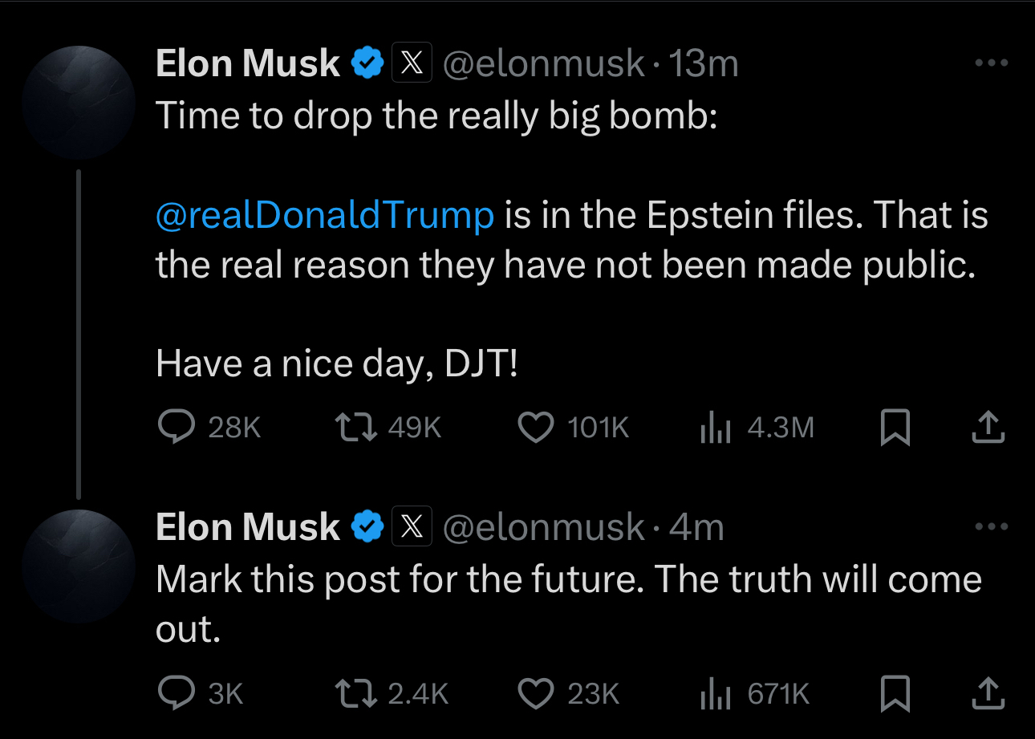Bookmark the first Elon Musk post
The image size is (1035, 739).
coord(895,427)
